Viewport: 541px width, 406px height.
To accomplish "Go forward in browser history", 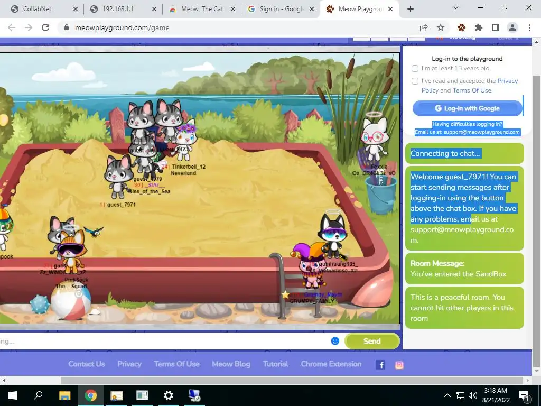I will pos(29,27).
